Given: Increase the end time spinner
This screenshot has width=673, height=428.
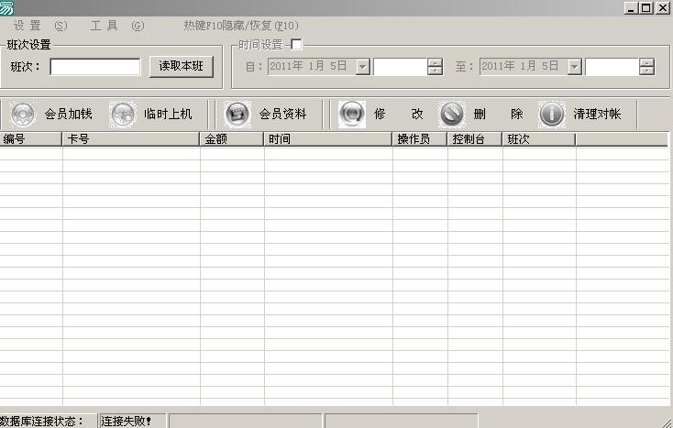Looking at the screenshot, I should point(646,62).
